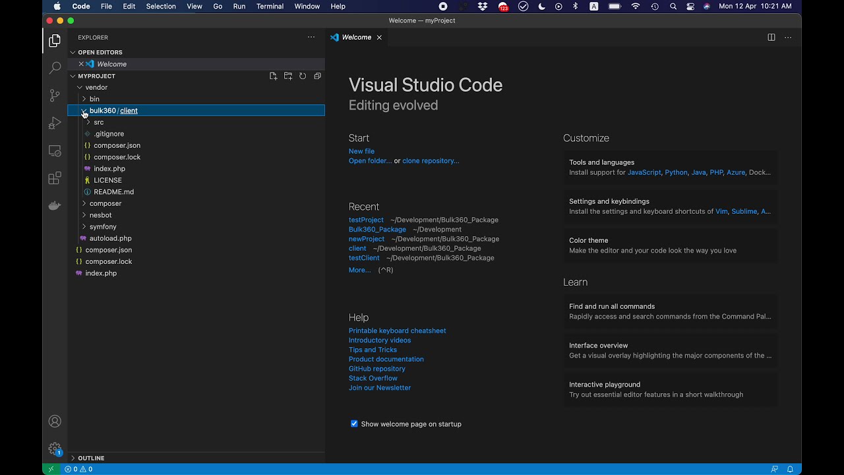Open the File menu
Screen dimensions: 844x475
(106, 7)
